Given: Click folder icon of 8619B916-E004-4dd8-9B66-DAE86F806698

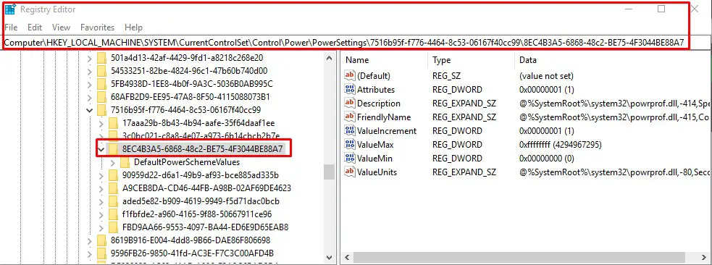Looking at the screenshot, I should pos(101,240).
